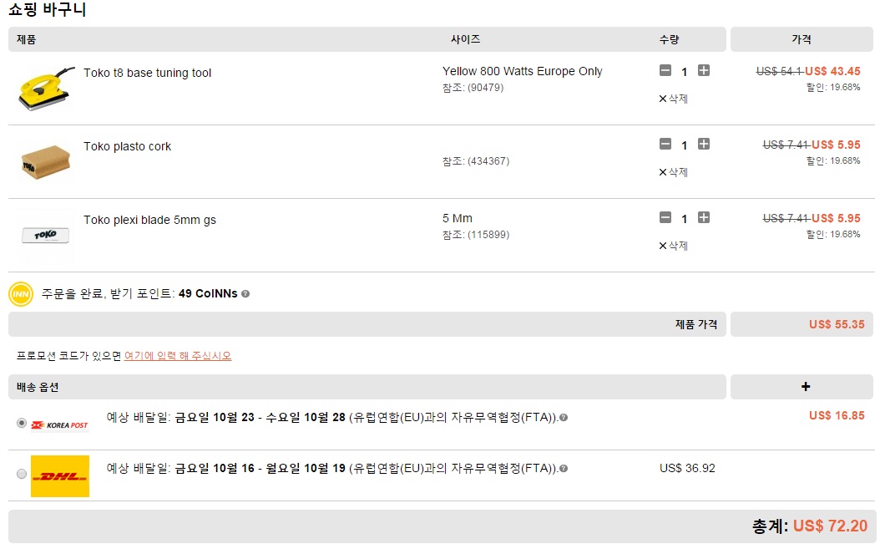Viewport: 880px width, 549px height.
Task: Click the DHL logo
Action: (60, 476)
